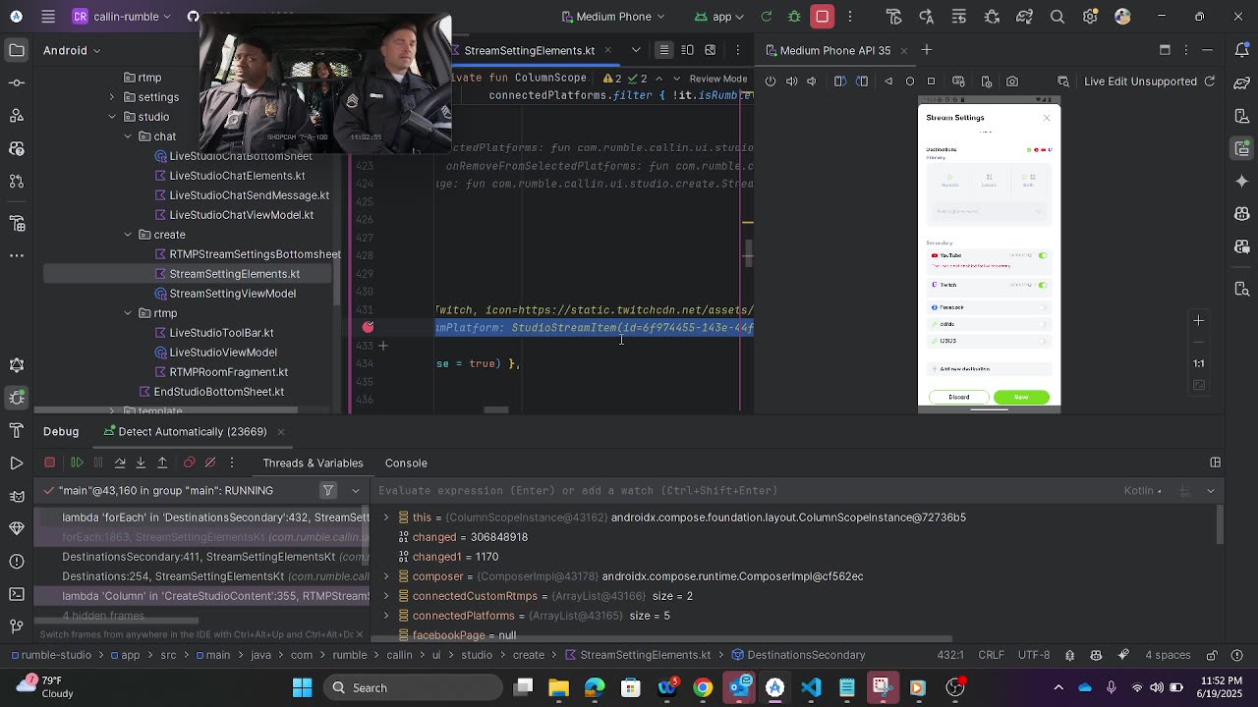This screenshot has height=707, width=1258.
Task: Toggle Facebook switch in emulator
Action: coord(1042,307)
